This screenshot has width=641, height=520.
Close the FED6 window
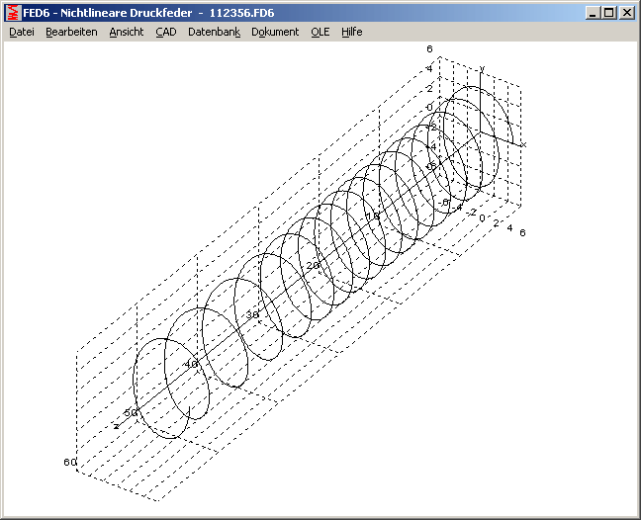tap(626, 13)
